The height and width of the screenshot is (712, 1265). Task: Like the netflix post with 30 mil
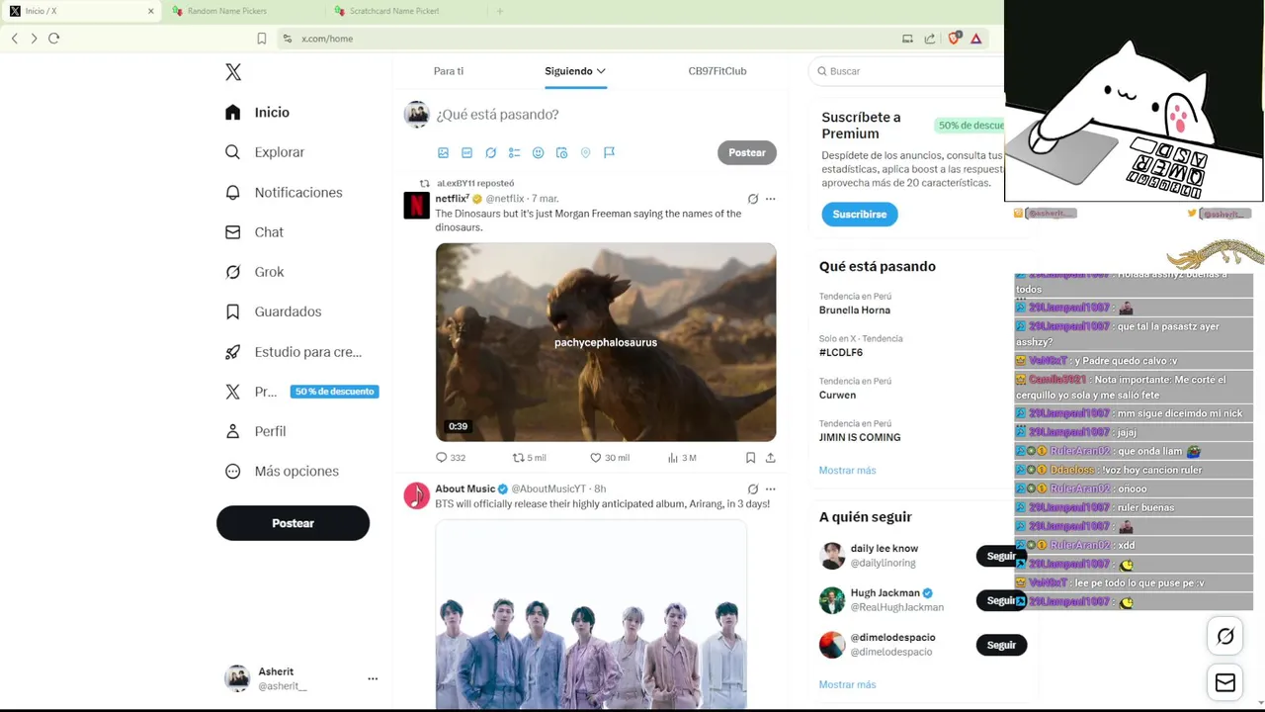click(609, 458)
